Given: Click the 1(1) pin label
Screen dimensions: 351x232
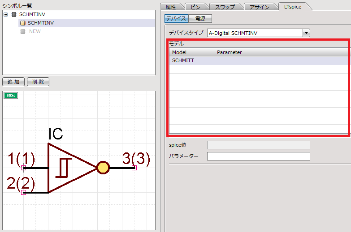Looking at the screenshot, I should pos(21,159).
